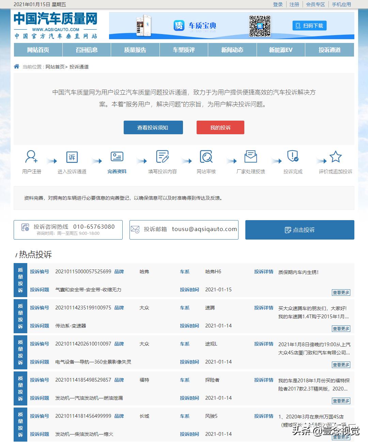Screen dimensions: 368x444
Task: Click the 填写投诉内容 pencil icon
Action: (x=163, y=157)
